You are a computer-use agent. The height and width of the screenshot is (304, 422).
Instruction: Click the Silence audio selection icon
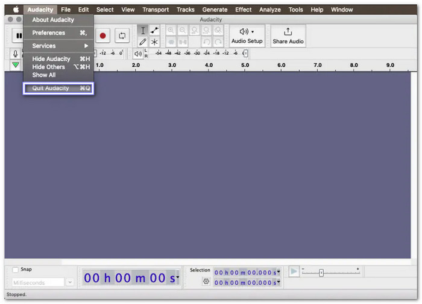[183, 42]
